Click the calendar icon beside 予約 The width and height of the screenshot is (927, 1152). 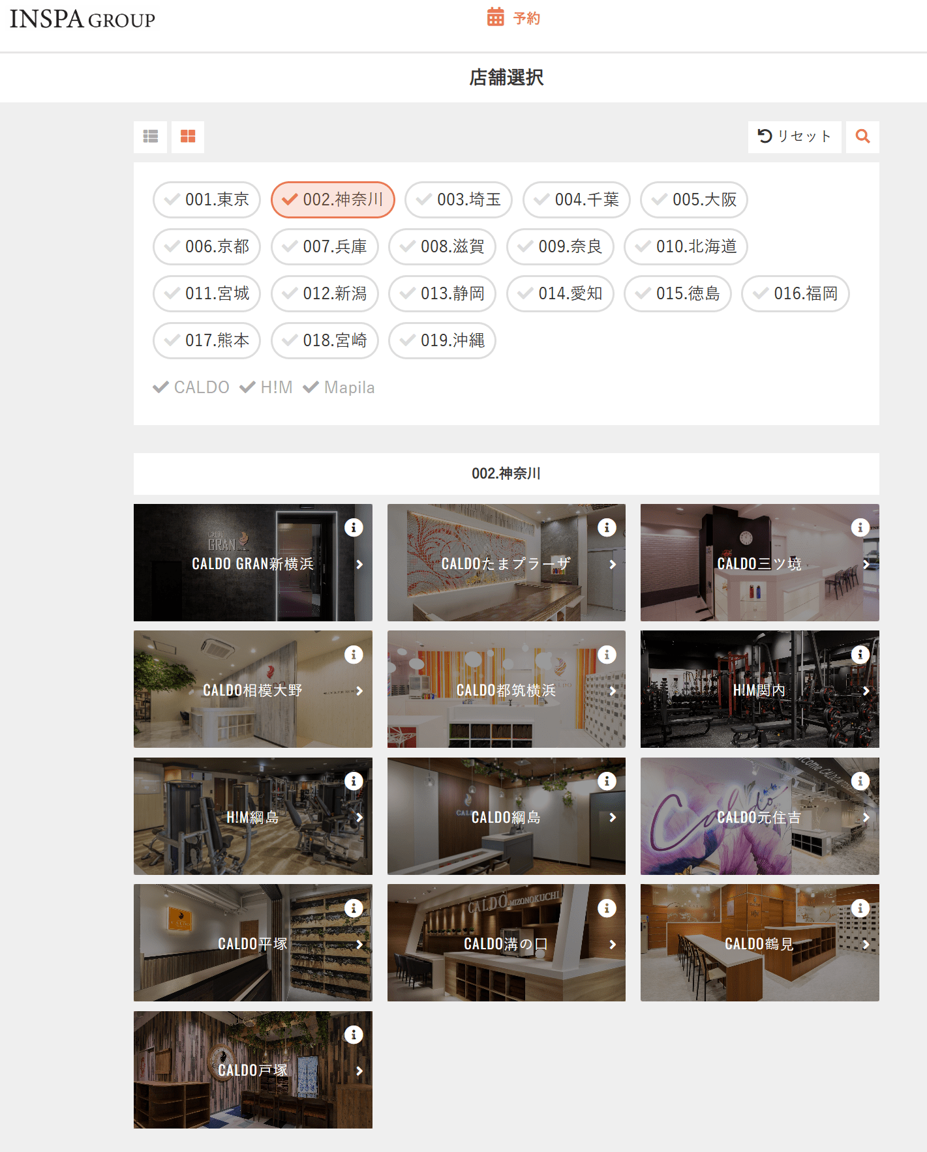(496, 17)
